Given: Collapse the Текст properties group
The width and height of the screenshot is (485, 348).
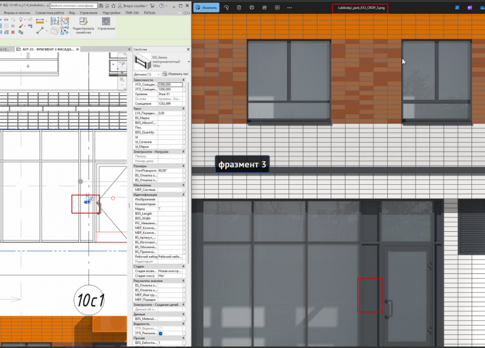Looking at the screenshot, I should click(183, 109).
